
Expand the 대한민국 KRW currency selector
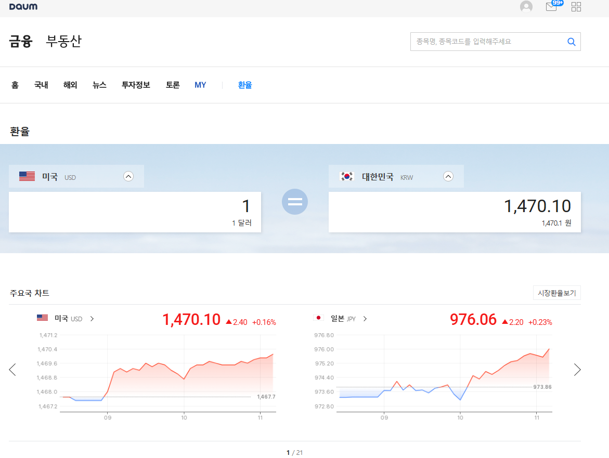448,176
